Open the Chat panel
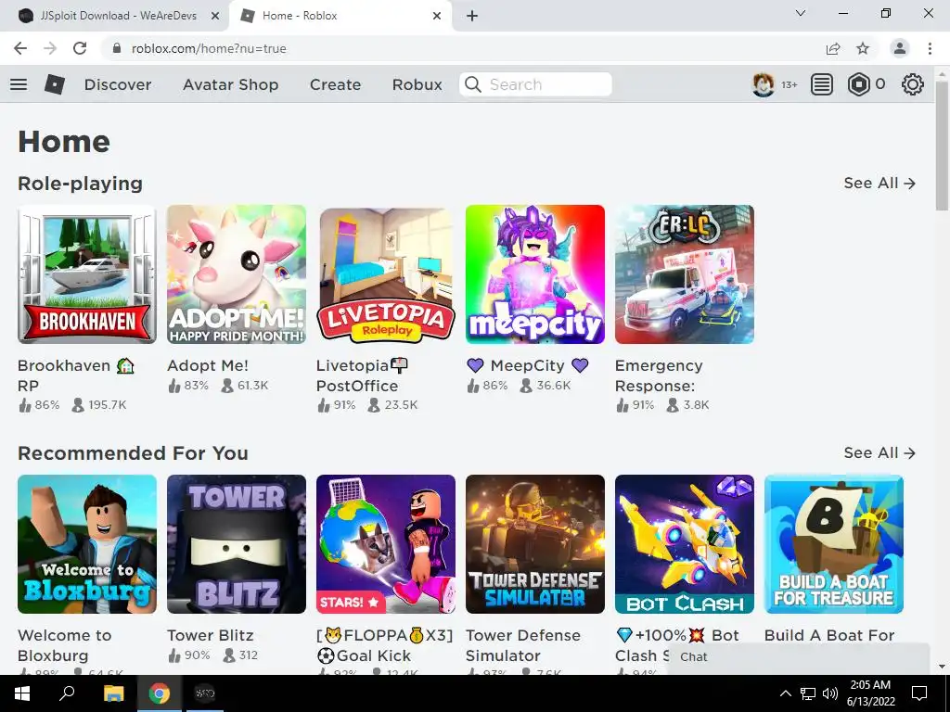This screenshot has height=712, width=950. (799, 657)
